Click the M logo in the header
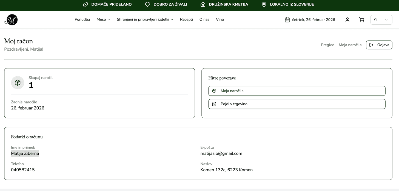399x191 pixels. (x=11, y=20)
